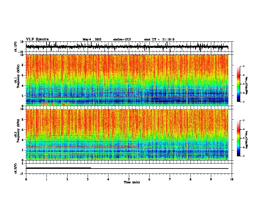Click the ch.2 frequency axis 6 kHz tick

click(x=23, y=130)
